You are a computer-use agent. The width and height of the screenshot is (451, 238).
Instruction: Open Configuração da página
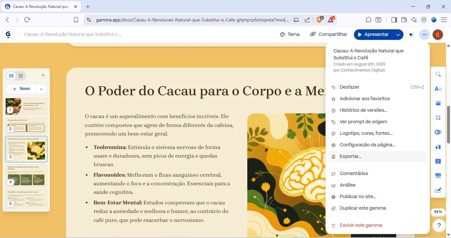coord(377,145)
